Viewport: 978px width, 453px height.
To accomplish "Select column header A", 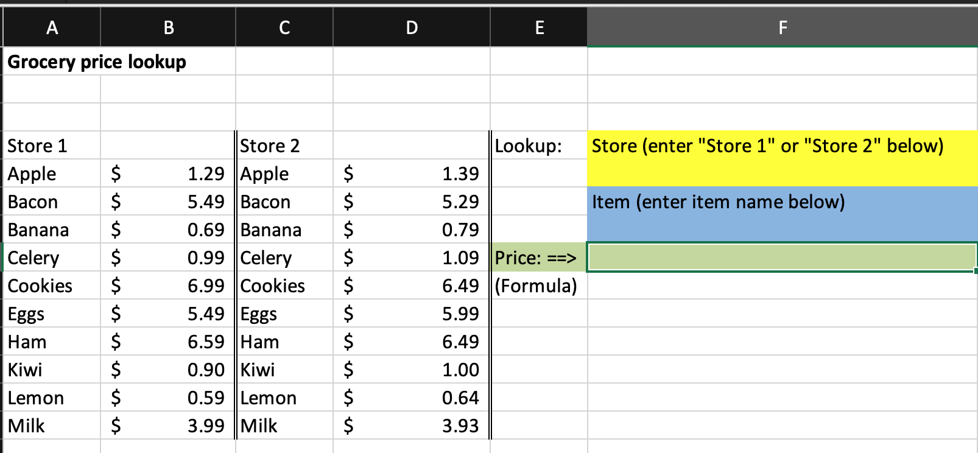I will [52, 27].
